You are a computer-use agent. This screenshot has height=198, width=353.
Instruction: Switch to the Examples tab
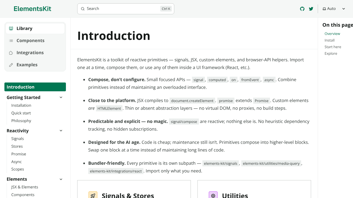click(x=35, y=65)
